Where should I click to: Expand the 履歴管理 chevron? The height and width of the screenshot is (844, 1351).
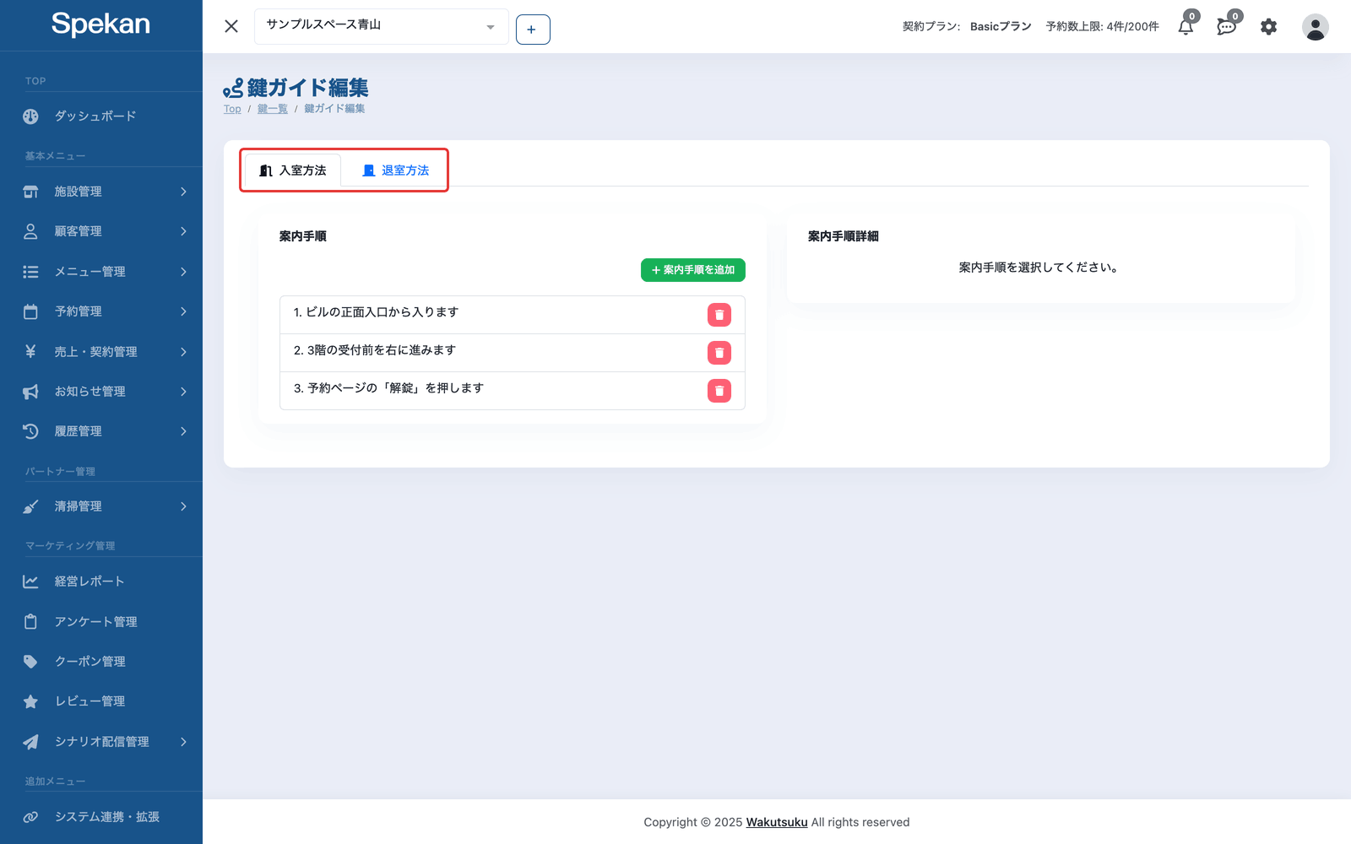183,431
